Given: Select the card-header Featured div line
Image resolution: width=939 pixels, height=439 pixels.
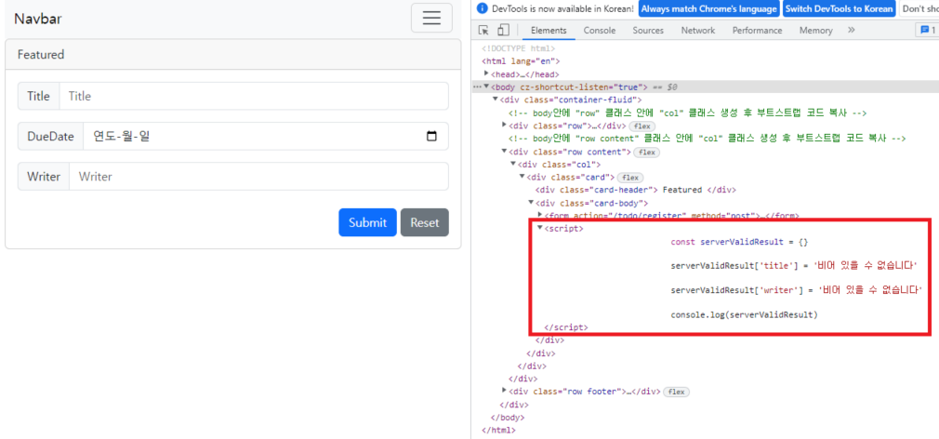Looking at the screenshot, I should (x=635, y=191).
